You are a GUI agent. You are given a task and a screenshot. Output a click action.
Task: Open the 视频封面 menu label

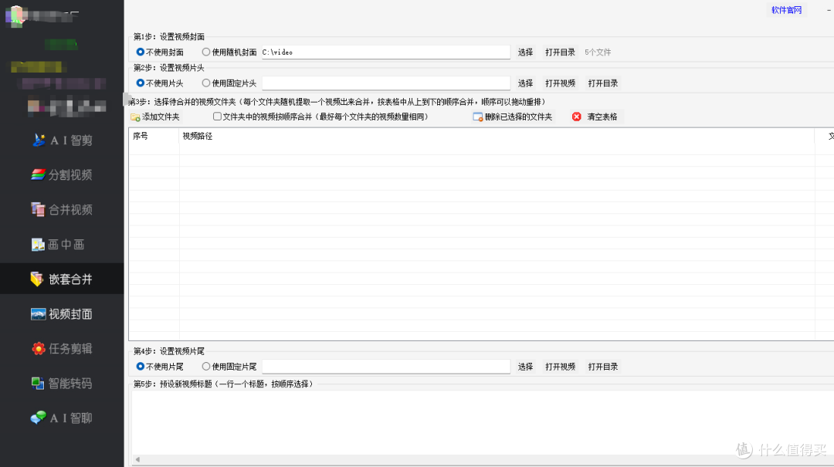tap(70, 314)
